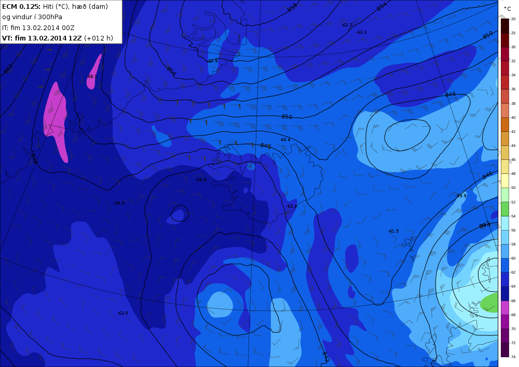519x367 pixels.
Task: Click the -60 legend scale label
Action: (513, 258)
